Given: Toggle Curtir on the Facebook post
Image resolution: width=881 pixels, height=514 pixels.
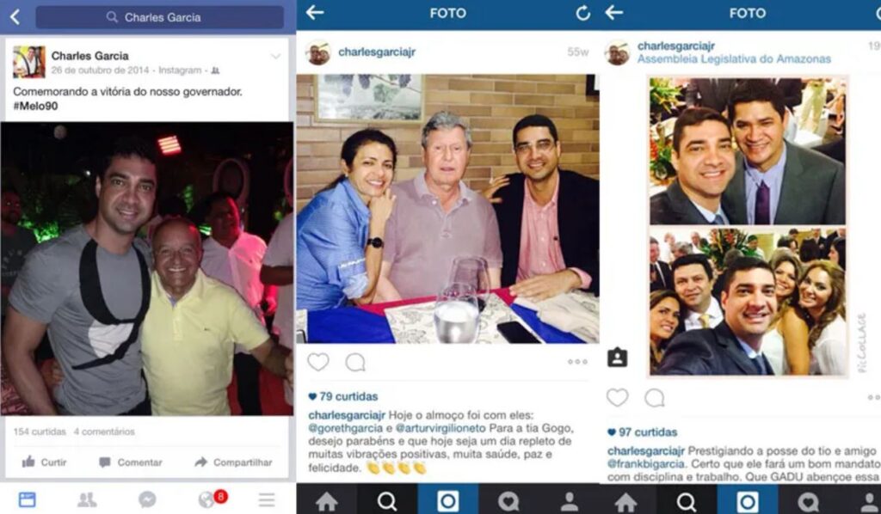Looking at the screenshot, I should [45, 462].
